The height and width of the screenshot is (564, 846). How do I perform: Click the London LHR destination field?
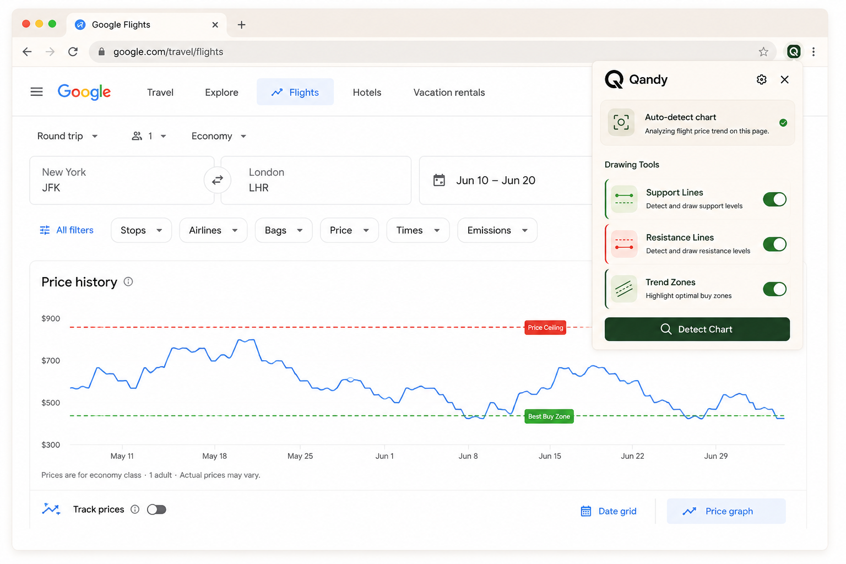coord(316,180)
